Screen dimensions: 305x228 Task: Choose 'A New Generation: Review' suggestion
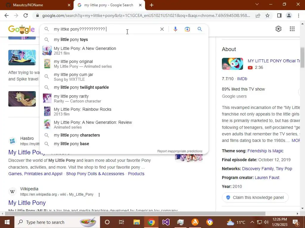point(124,124)
